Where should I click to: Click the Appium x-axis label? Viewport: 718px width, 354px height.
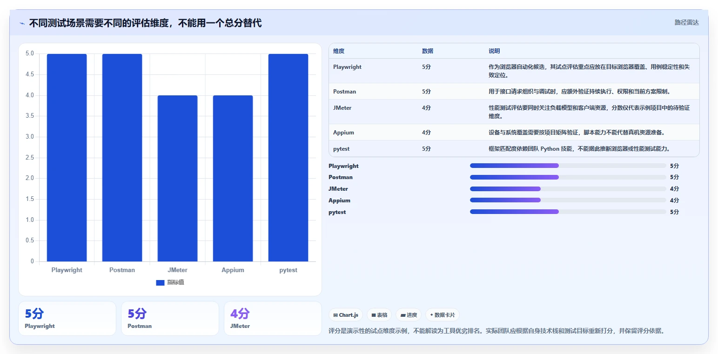233,270
